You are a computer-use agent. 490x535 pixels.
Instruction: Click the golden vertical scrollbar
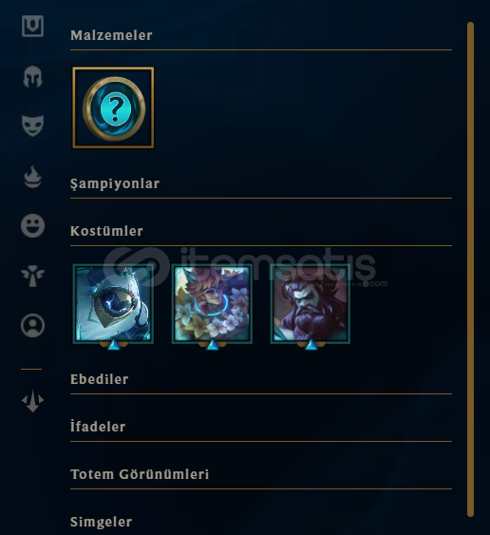(471, 269)
